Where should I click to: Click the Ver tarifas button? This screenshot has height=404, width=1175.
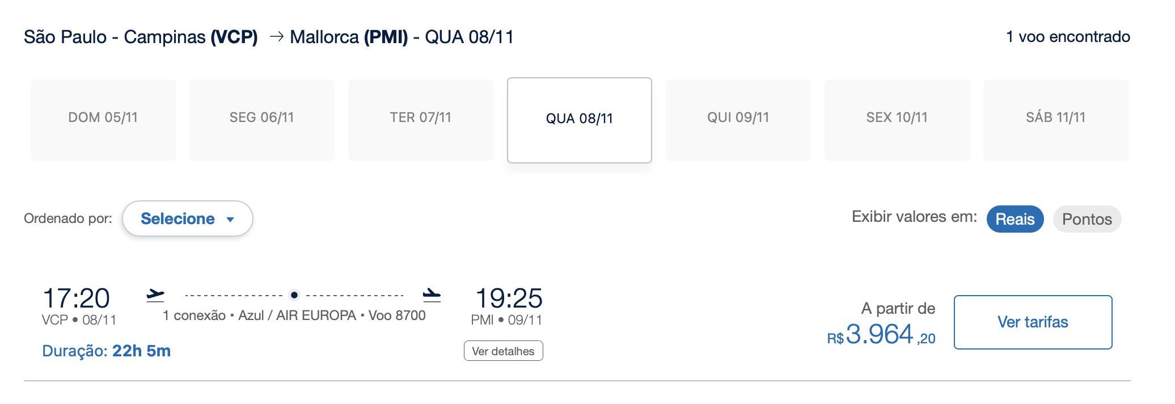point(1033,322)
